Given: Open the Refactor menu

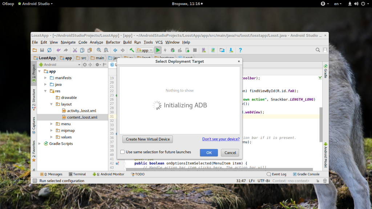Looking at the screenshot, I should pyautogui.click(x=113, y=42).
